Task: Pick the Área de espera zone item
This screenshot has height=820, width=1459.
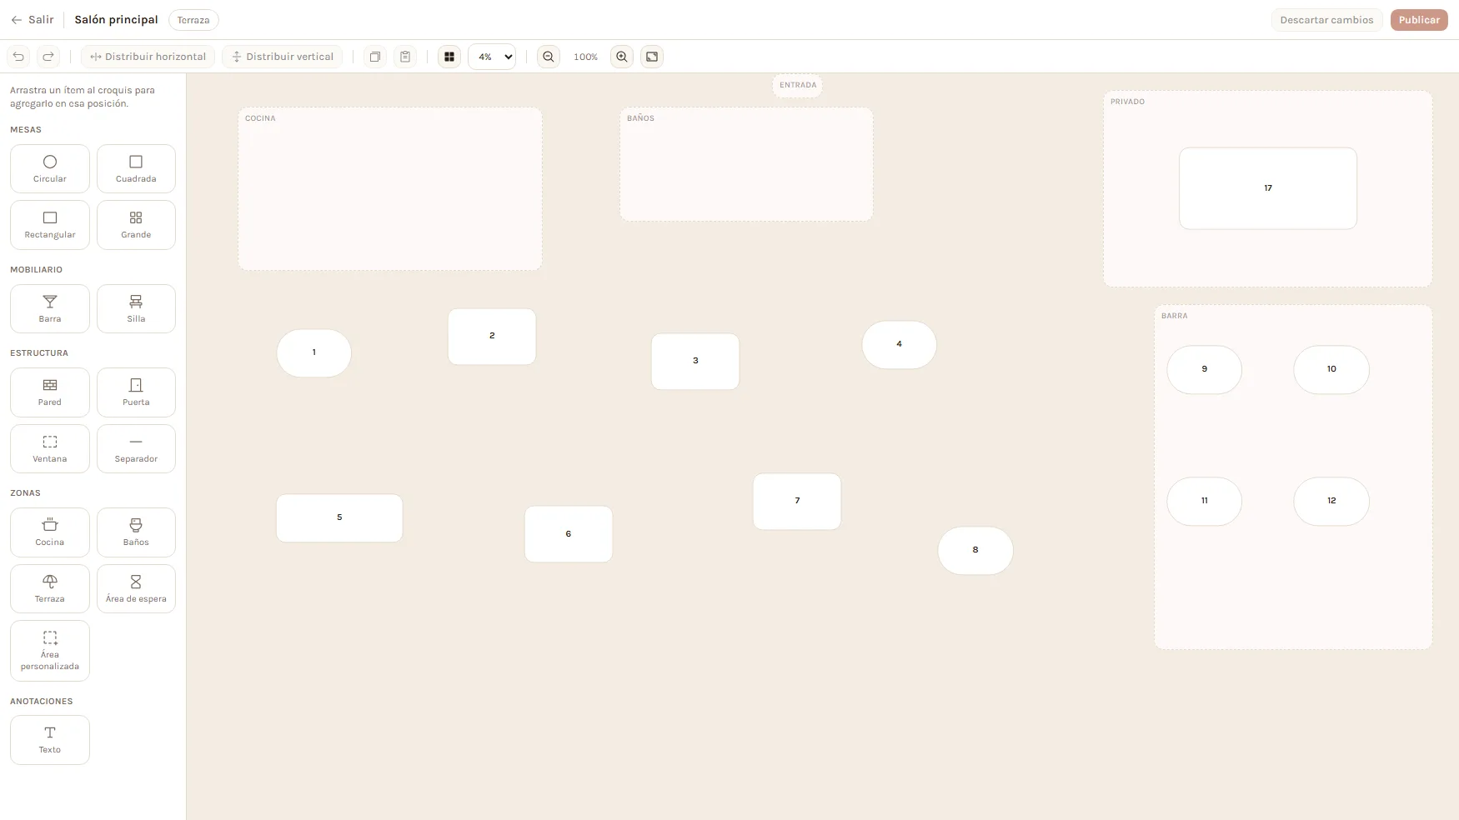Action: (136, 588)
